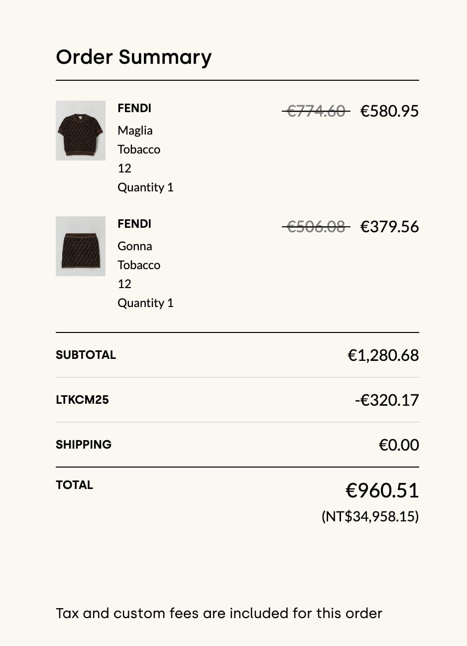
Task: Click the Maglia product name
Action: coord(135,131)
